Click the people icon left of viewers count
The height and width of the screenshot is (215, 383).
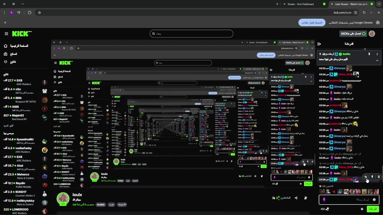(x=273, y=198)
